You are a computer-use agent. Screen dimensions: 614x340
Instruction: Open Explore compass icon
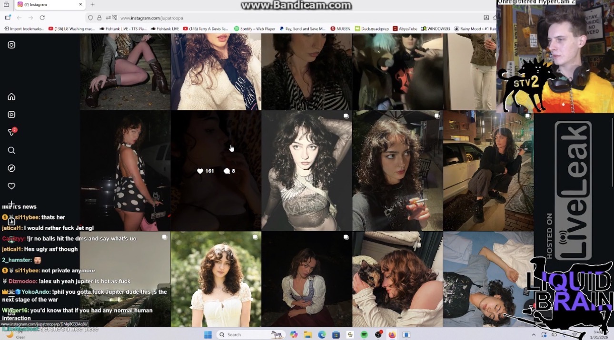pyautogui.click(x=11, y=168)
